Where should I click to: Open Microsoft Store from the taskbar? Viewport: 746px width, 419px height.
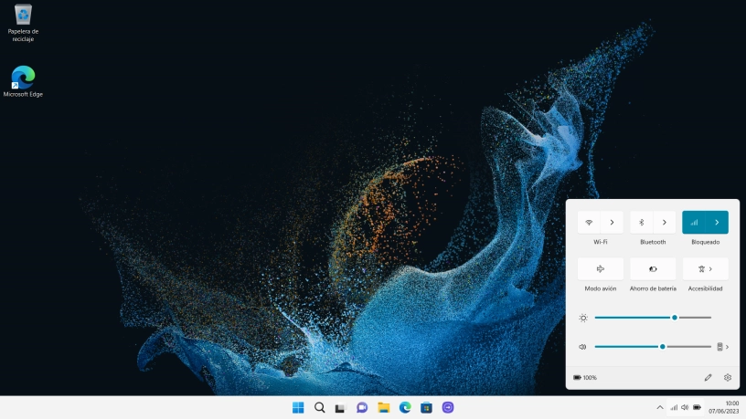[x=426, y=408]
